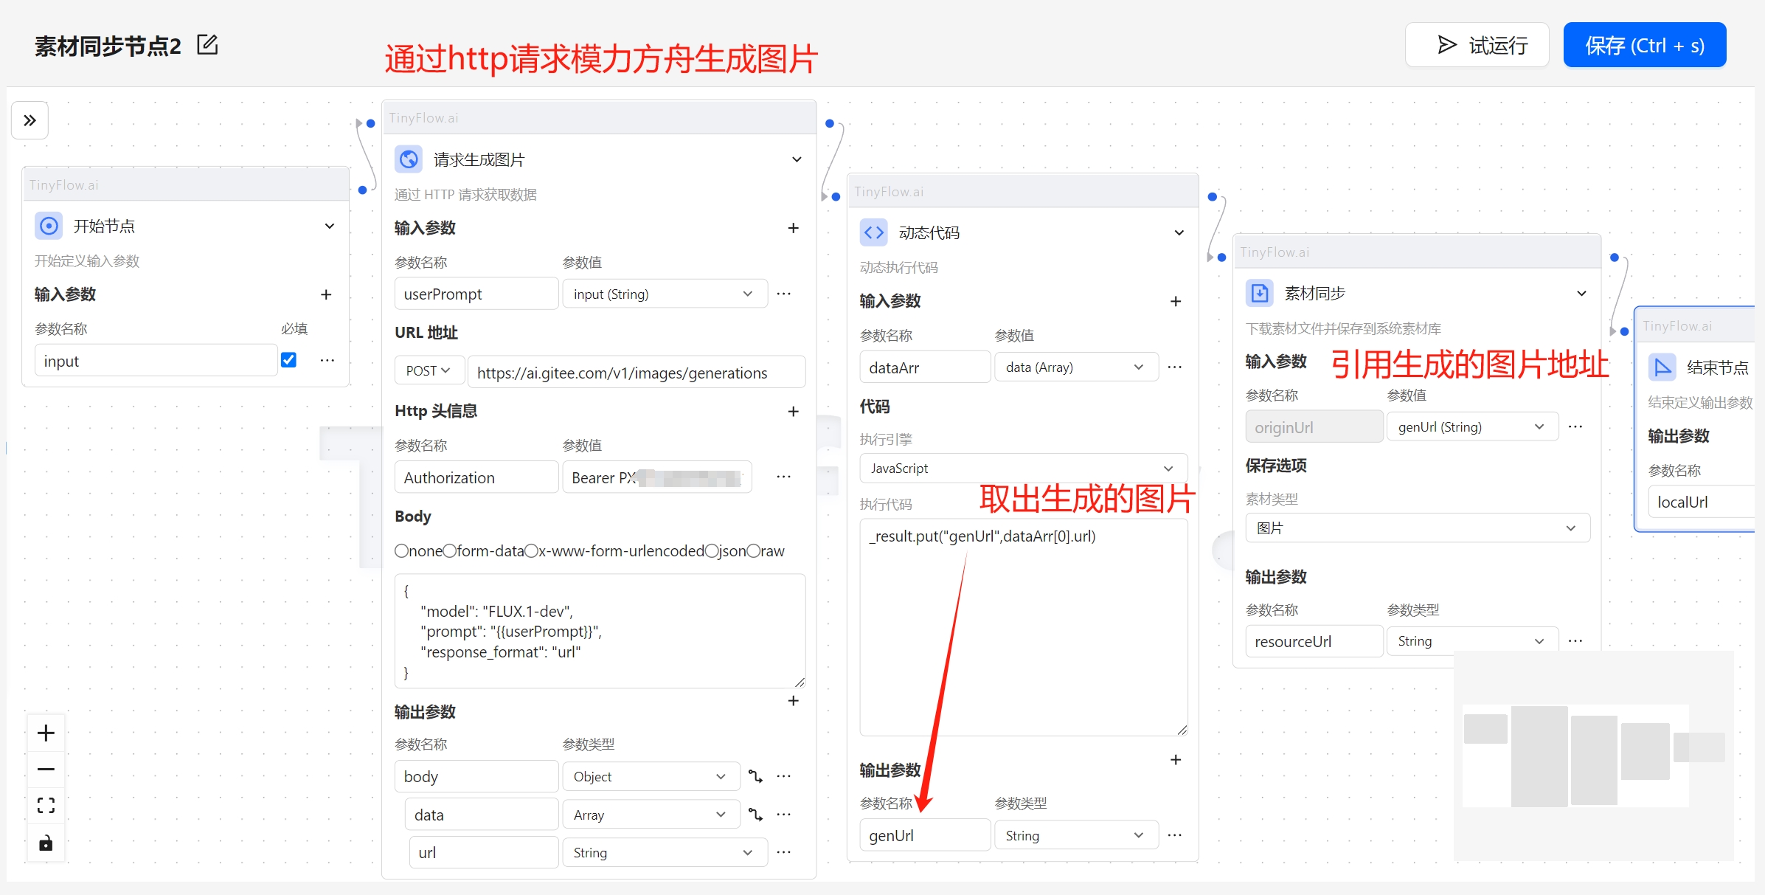Screen dimensions: 1765x895
Task: Click the fit-view canvas icon
Action: click(46, 805)
